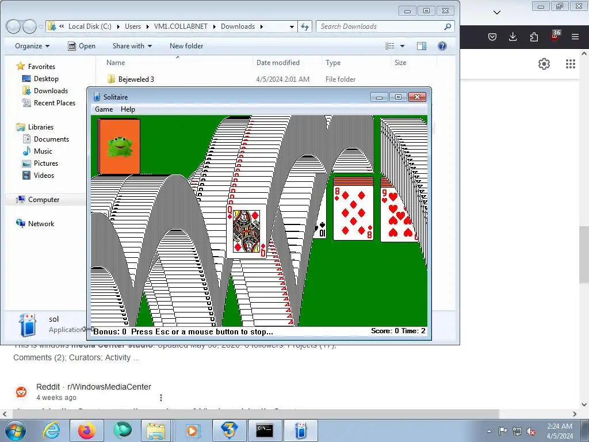Click the Firefox list all tabs chevron
The image size is (589, 442).
(496, 13)
